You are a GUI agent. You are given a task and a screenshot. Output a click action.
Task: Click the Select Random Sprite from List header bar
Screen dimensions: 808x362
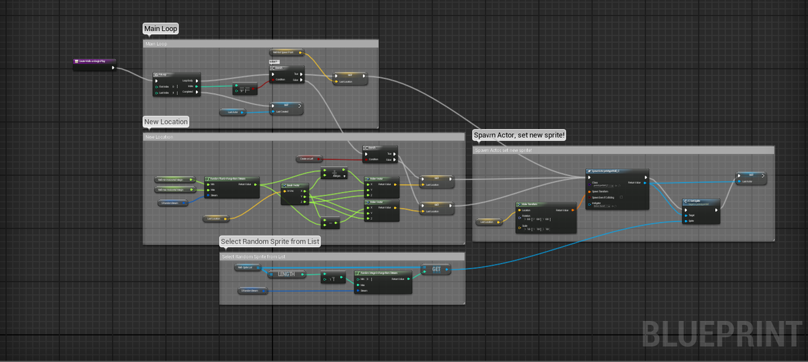(342, 256)
